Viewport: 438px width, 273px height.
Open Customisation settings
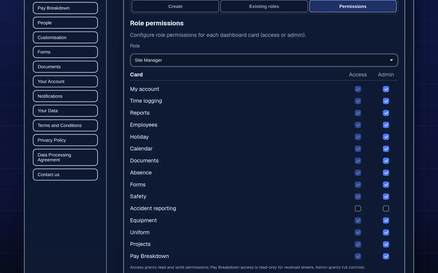[x=65, y=37]
